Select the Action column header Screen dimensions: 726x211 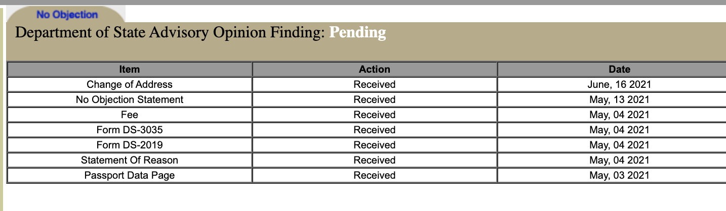(375, 69)
